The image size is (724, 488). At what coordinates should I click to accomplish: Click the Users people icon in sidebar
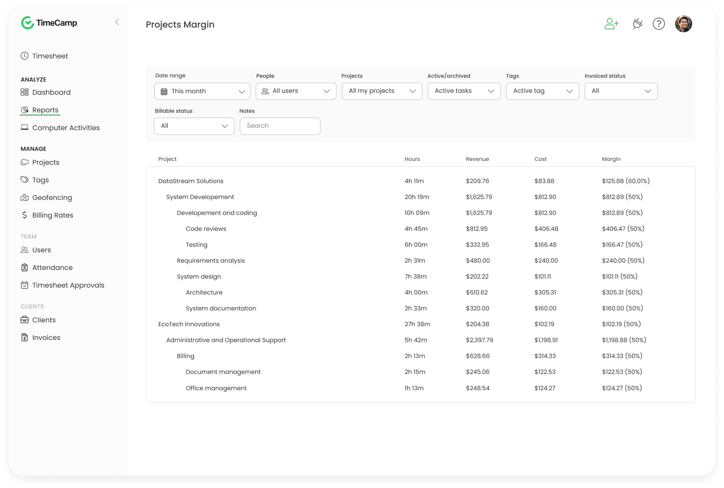(x=24, y=250)
